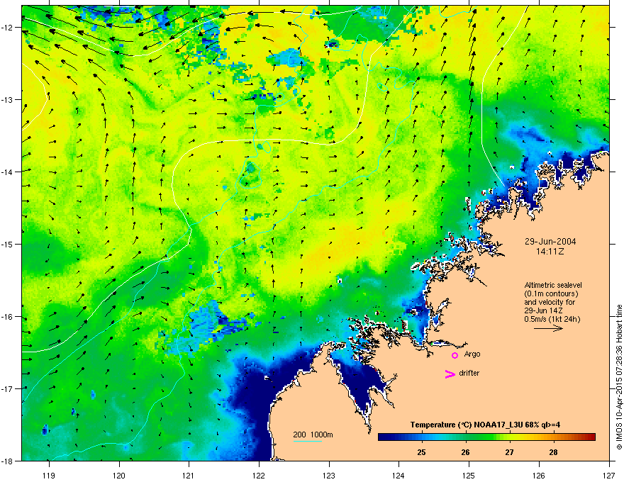Viewport: 624px width, 482px height.
Task: Click the 25 tick label on colorbar
Action: tap(421, 452)
